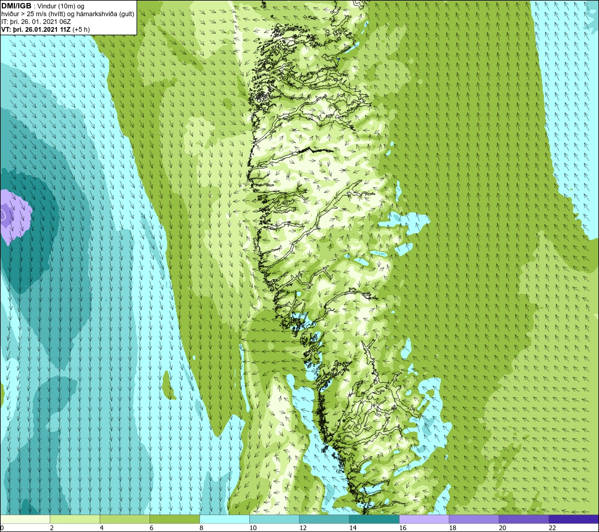Click the purple wind maximum patch on the map

pos(16,216)
